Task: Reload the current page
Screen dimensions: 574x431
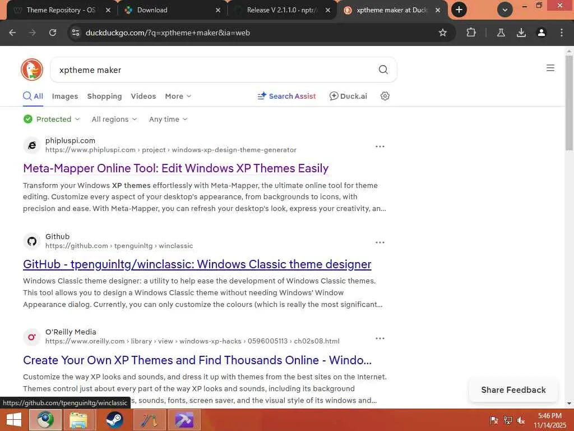Action: 53,33
